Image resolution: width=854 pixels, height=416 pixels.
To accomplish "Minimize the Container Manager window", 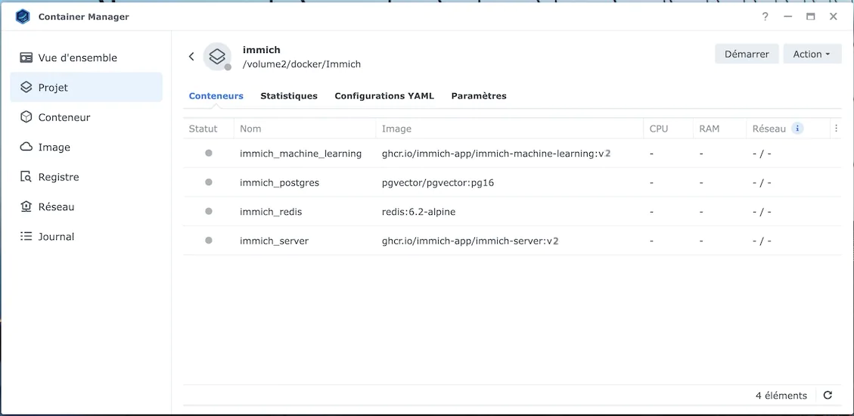I will [787, 17].
